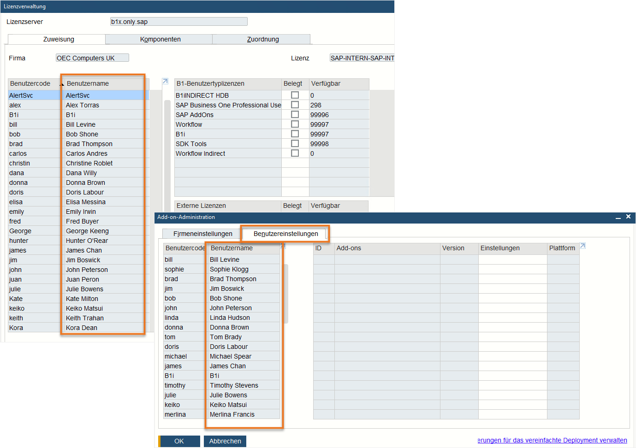636x448 pixels.
Task: Click the sort indicator on the Benutzercode column header
Action: coord(61,85)
